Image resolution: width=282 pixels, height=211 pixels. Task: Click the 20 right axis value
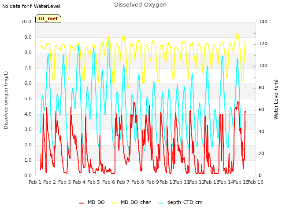261,154
